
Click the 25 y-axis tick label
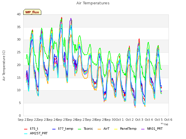[x=19, y=52]
